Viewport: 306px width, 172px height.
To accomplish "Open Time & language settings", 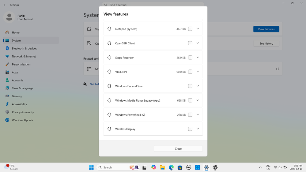I will point(31,88).
